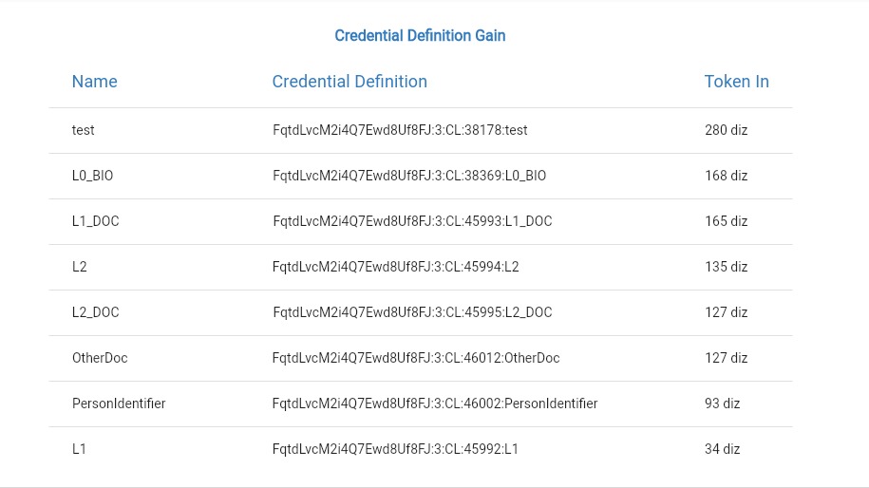Select the L2 name cell
This screenshot has width=869, height=488.
pyautogui.click(x=79, y=267)
